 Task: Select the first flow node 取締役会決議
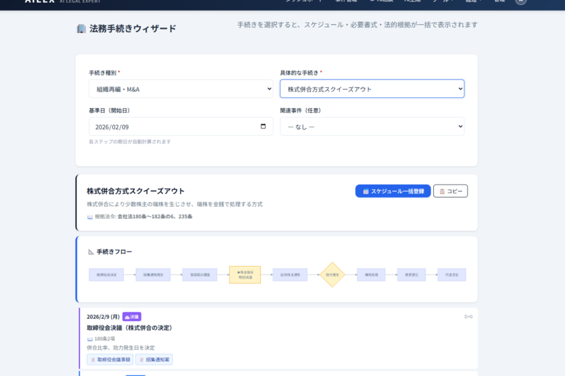click(106, 275)
